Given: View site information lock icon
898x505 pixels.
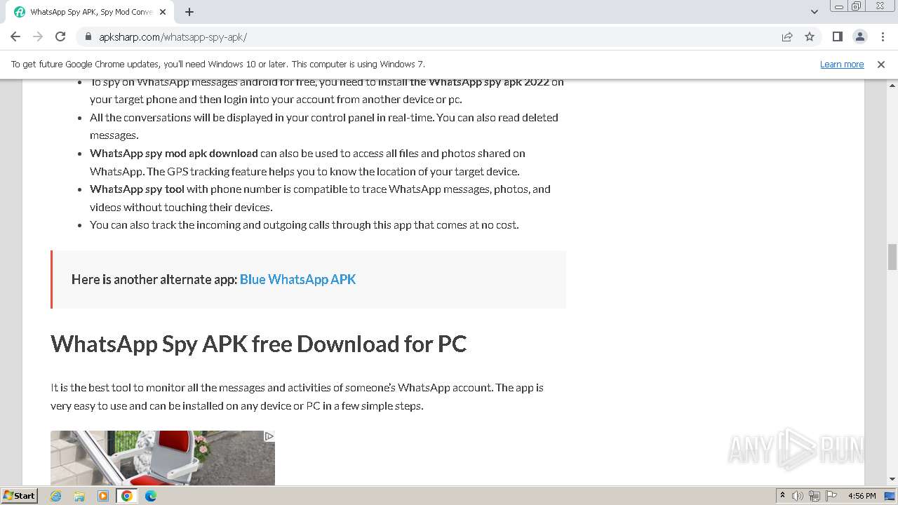Looking at the screenshot, I should click(x=88, y=36).
